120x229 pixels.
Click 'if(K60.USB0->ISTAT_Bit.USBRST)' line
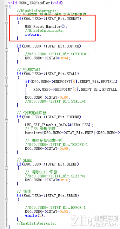pyautogui.click(x=49, y=19)
